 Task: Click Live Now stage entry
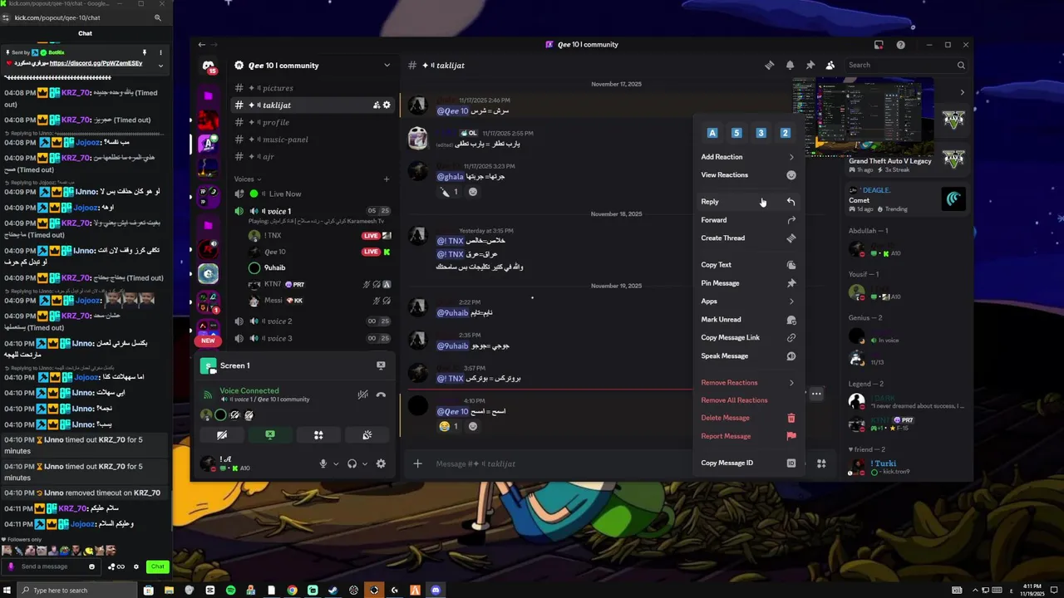pos(312,194)
